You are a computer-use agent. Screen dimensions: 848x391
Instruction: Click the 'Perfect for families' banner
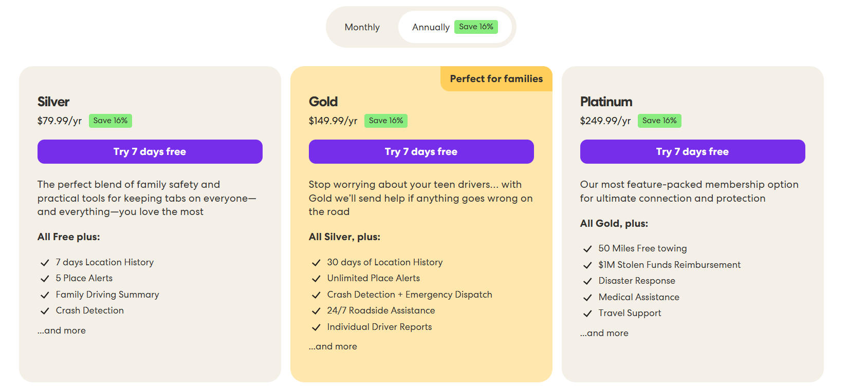pos(496,79)
